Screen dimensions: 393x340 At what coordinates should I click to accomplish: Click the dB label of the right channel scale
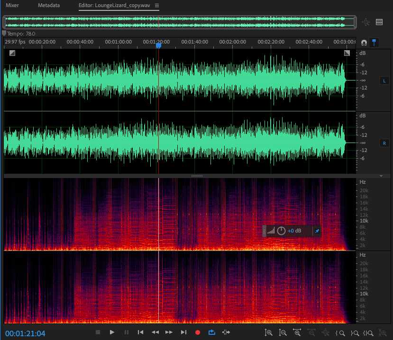coord(362,116)
